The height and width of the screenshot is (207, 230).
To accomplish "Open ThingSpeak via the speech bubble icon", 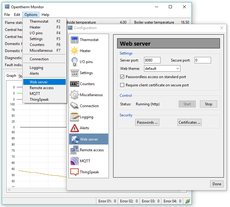I will click(x=75, y=172).
